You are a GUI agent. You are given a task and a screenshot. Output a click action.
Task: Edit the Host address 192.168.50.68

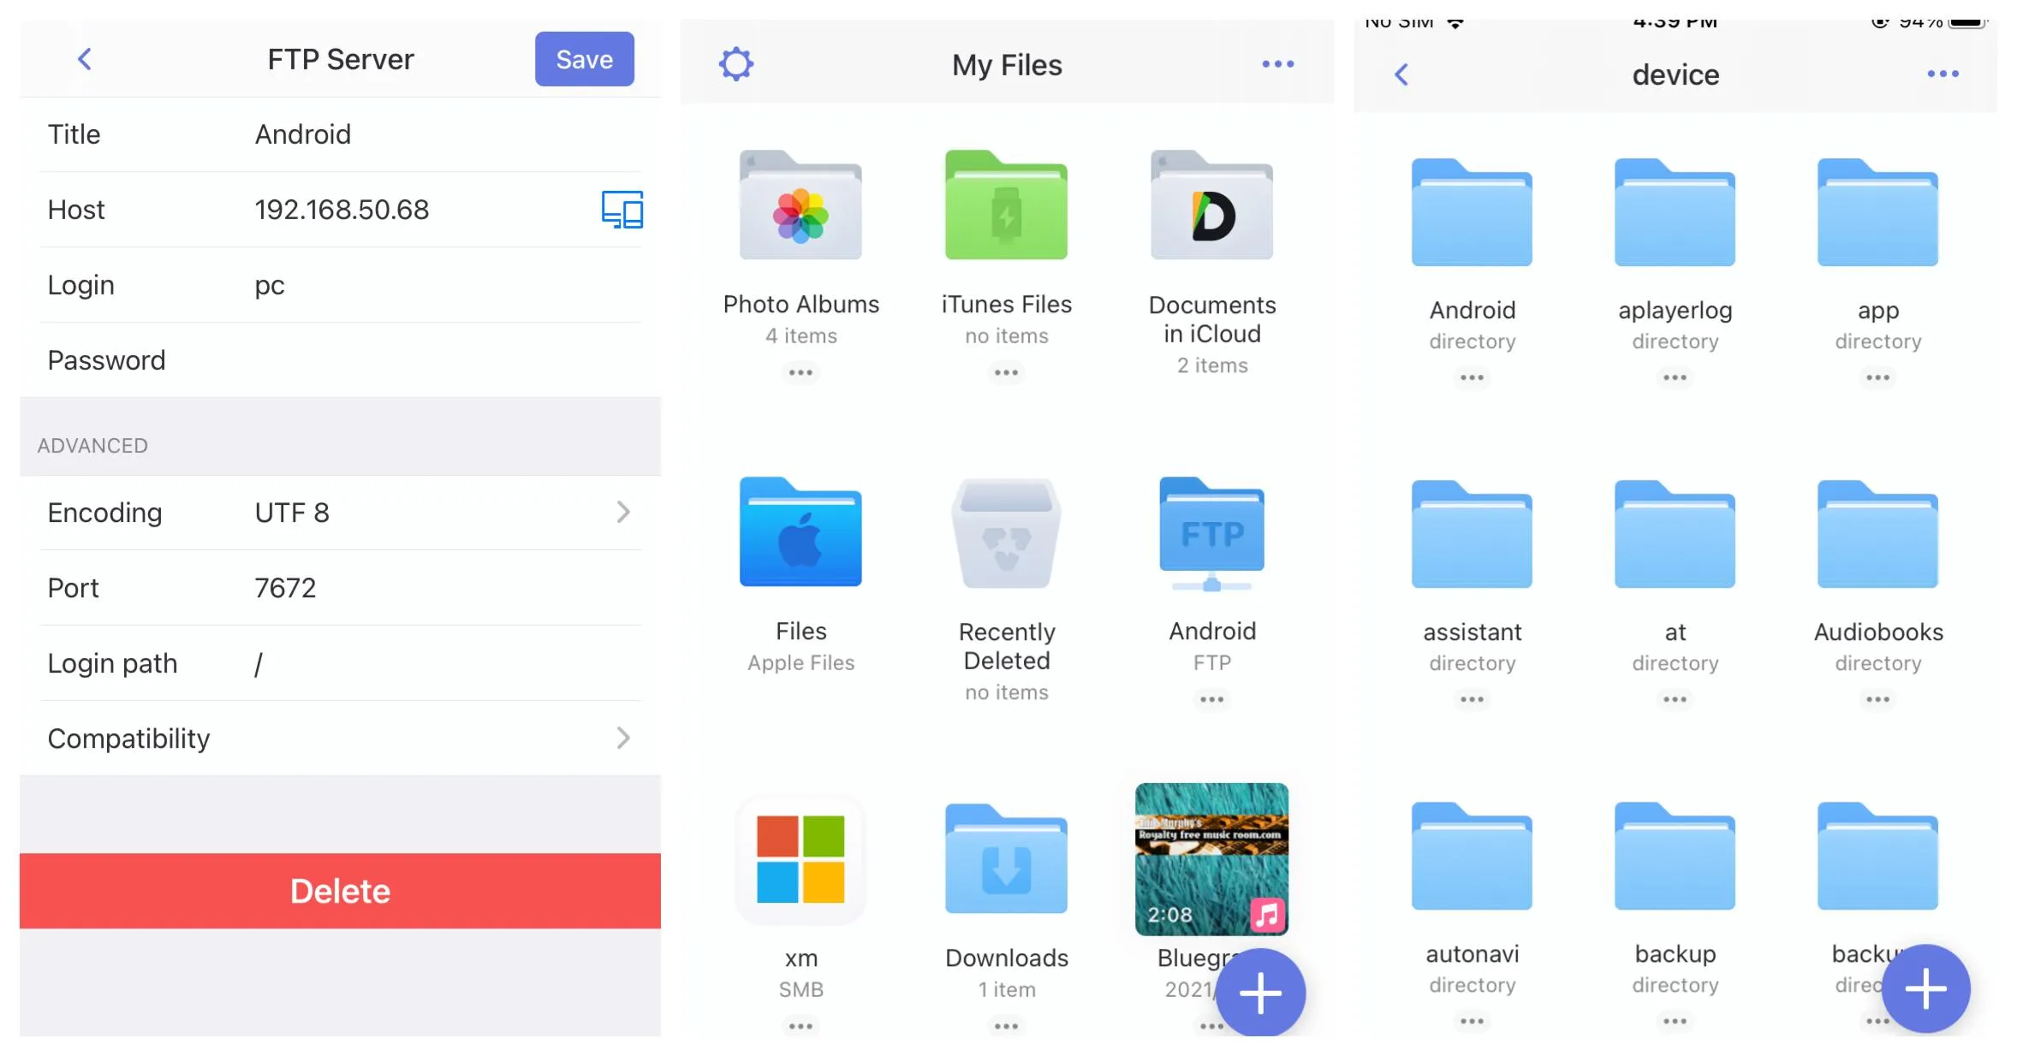342,210
